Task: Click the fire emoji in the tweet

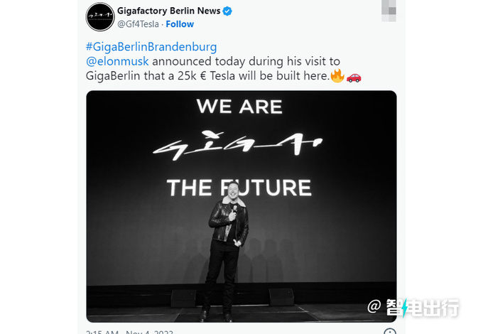Action: click(337, 75)
